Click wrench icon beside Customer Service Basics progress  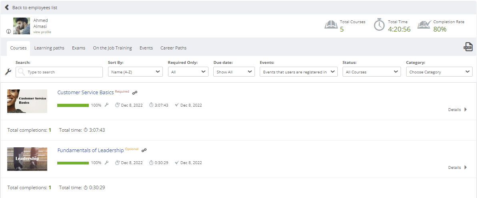pos(106,105)
